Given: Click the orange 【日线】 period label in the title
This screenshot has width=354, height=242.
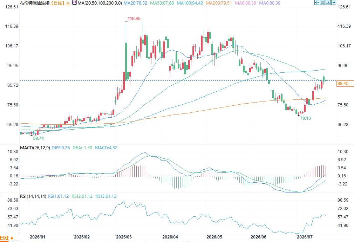Looking at the screenshot, I should click(x=57, y=3).
